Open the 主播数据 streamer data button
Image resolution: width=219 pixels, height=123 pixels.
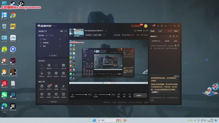click(135, 26)
